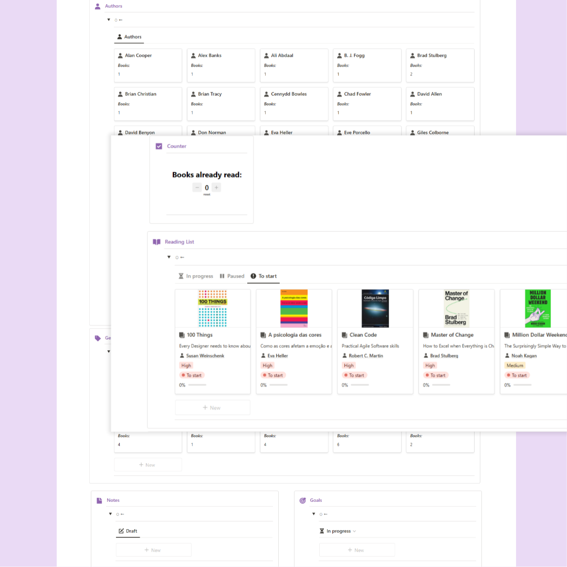Viewport: 567px width, 567px height.
Task: Select the Authors view tab
Action: (129, 37)
